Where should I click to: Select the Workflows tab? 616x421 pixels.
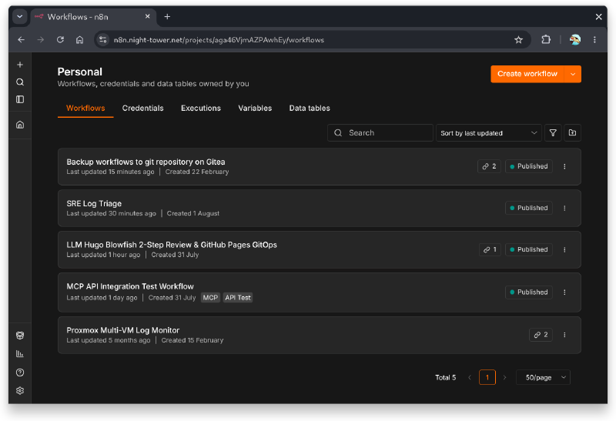coord(85,108)
